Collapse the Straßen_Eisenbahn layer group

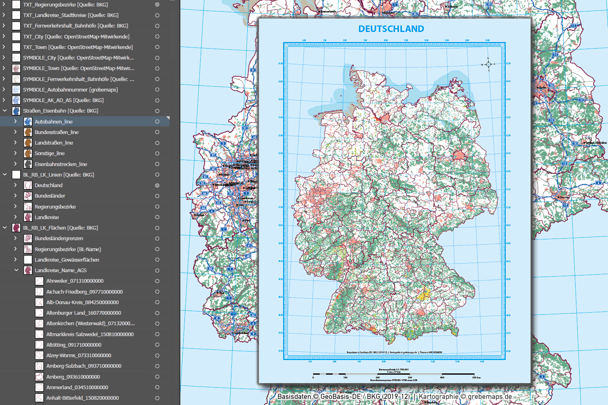[5, 111]
